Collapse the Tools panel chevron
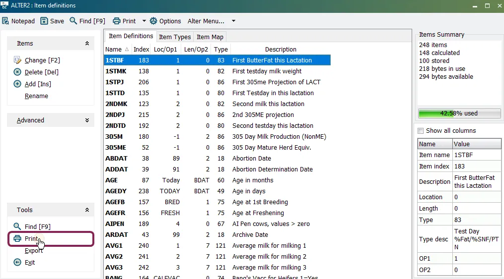Image resolution: width=504 pixels, height=279 pixels. 87,210
